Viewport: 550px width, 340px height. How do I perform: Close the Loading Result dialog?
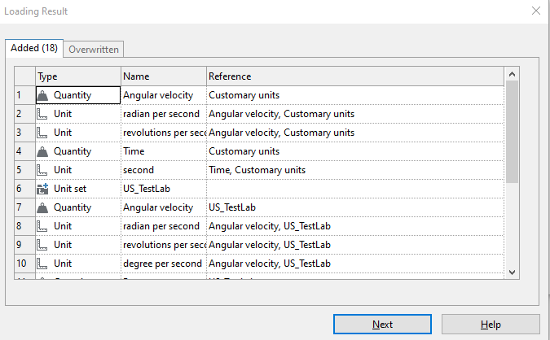coord(535,11)
